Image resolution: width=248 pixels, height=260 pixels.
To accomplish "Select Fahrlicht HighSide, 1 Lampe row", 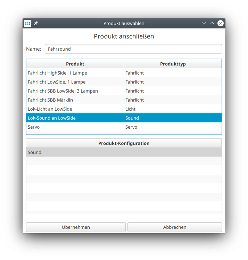I will [57, 73].
